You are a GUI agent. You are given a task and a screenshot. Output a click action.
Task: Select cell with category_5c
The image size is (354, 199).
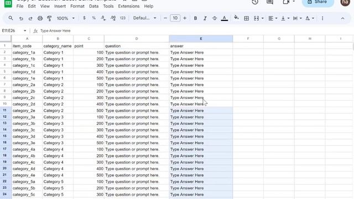(27, 195)
